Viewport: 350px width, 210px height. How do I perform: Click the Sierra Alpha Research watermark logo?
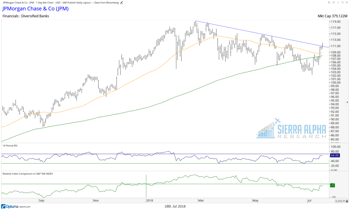click(x=291, y=128)
